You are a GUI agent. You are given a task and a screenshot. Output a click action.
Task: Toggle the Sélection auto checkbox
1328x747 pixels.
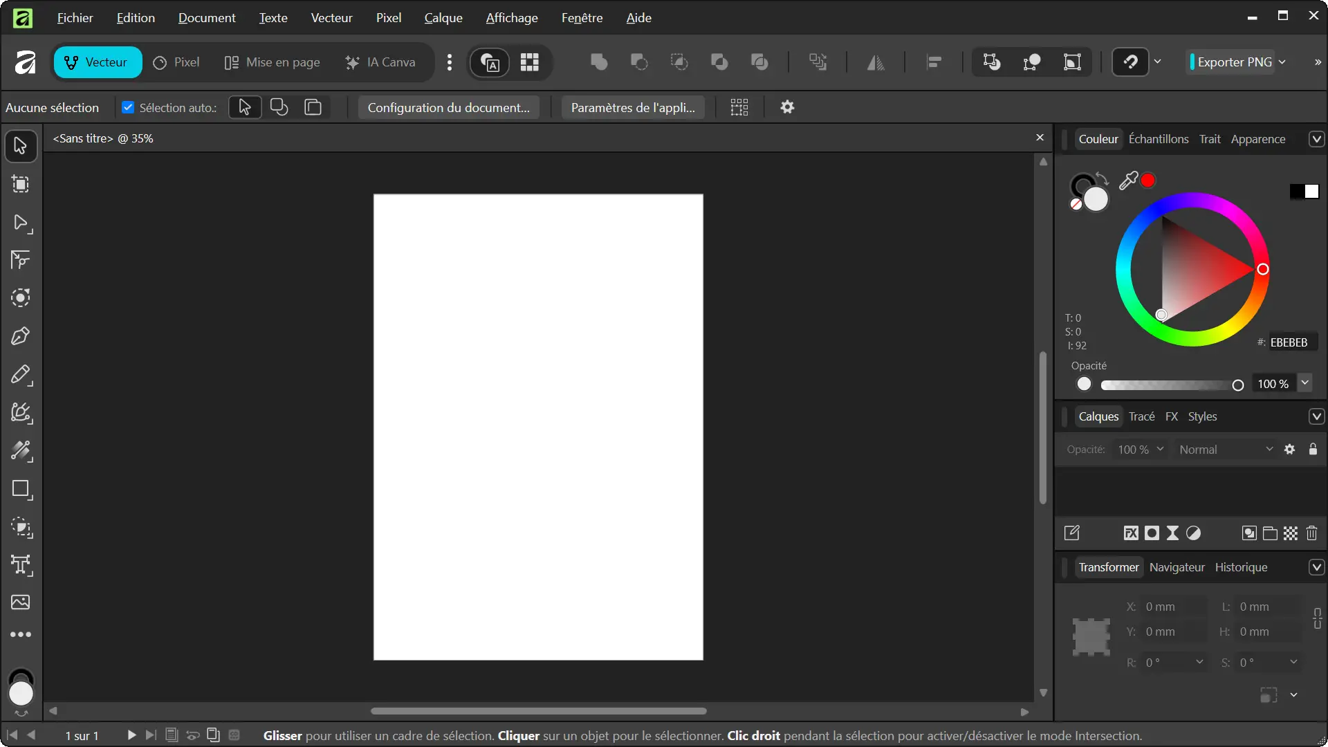(128, 107)
